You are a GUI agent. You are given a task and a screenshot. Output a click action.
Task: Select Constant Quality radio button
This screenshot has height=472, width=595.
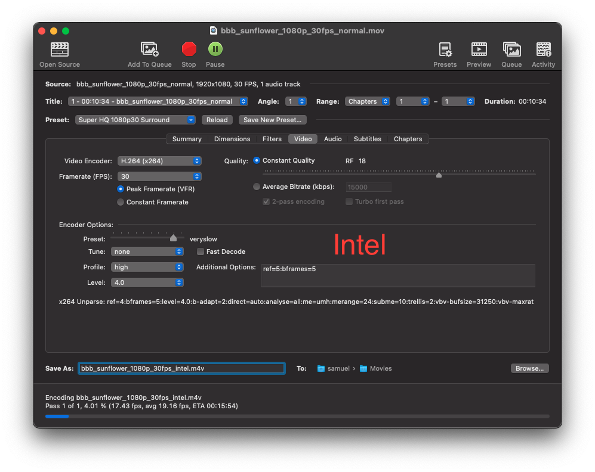click(x=257, y=161)
